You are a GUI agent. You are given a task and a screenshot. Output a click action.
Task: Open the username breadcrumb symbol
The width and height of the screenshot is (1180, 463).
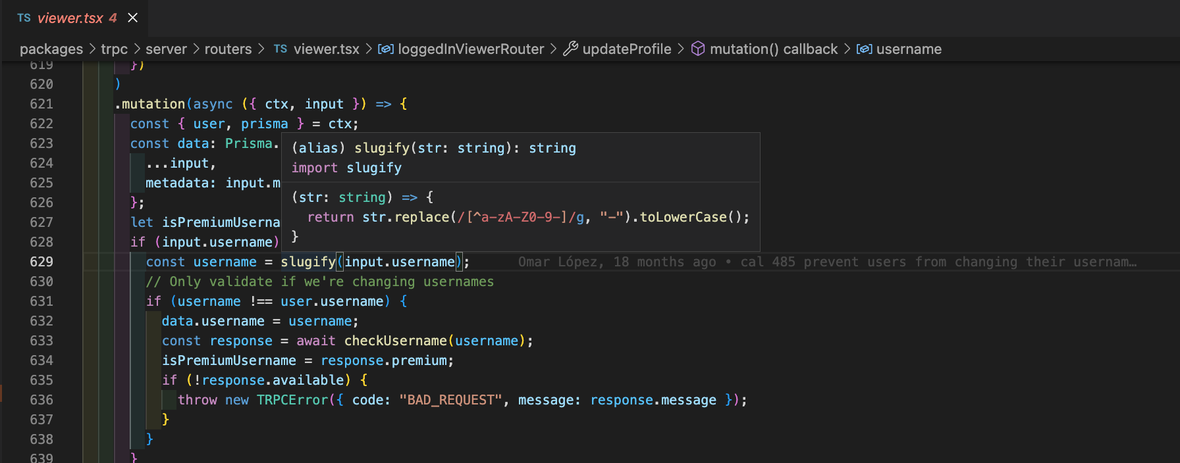click(909, 49)
